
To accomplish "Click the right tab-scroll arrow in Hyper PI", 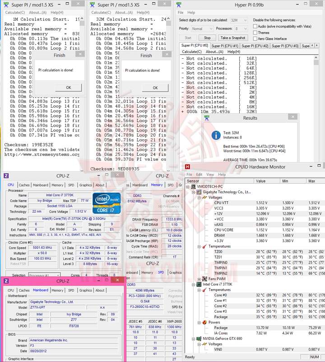I will 317,46.
